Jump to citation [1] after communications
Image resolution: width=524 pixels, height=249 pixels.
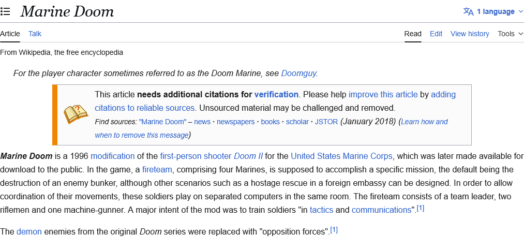[x=421, y=208]
